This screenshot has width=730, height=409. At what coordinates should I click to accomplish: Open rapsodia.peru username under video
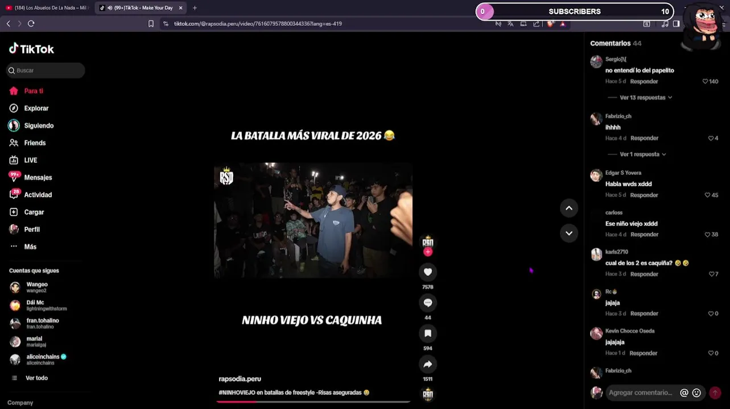[240, 379]
